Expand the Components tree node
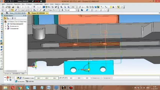 [6, 26]
